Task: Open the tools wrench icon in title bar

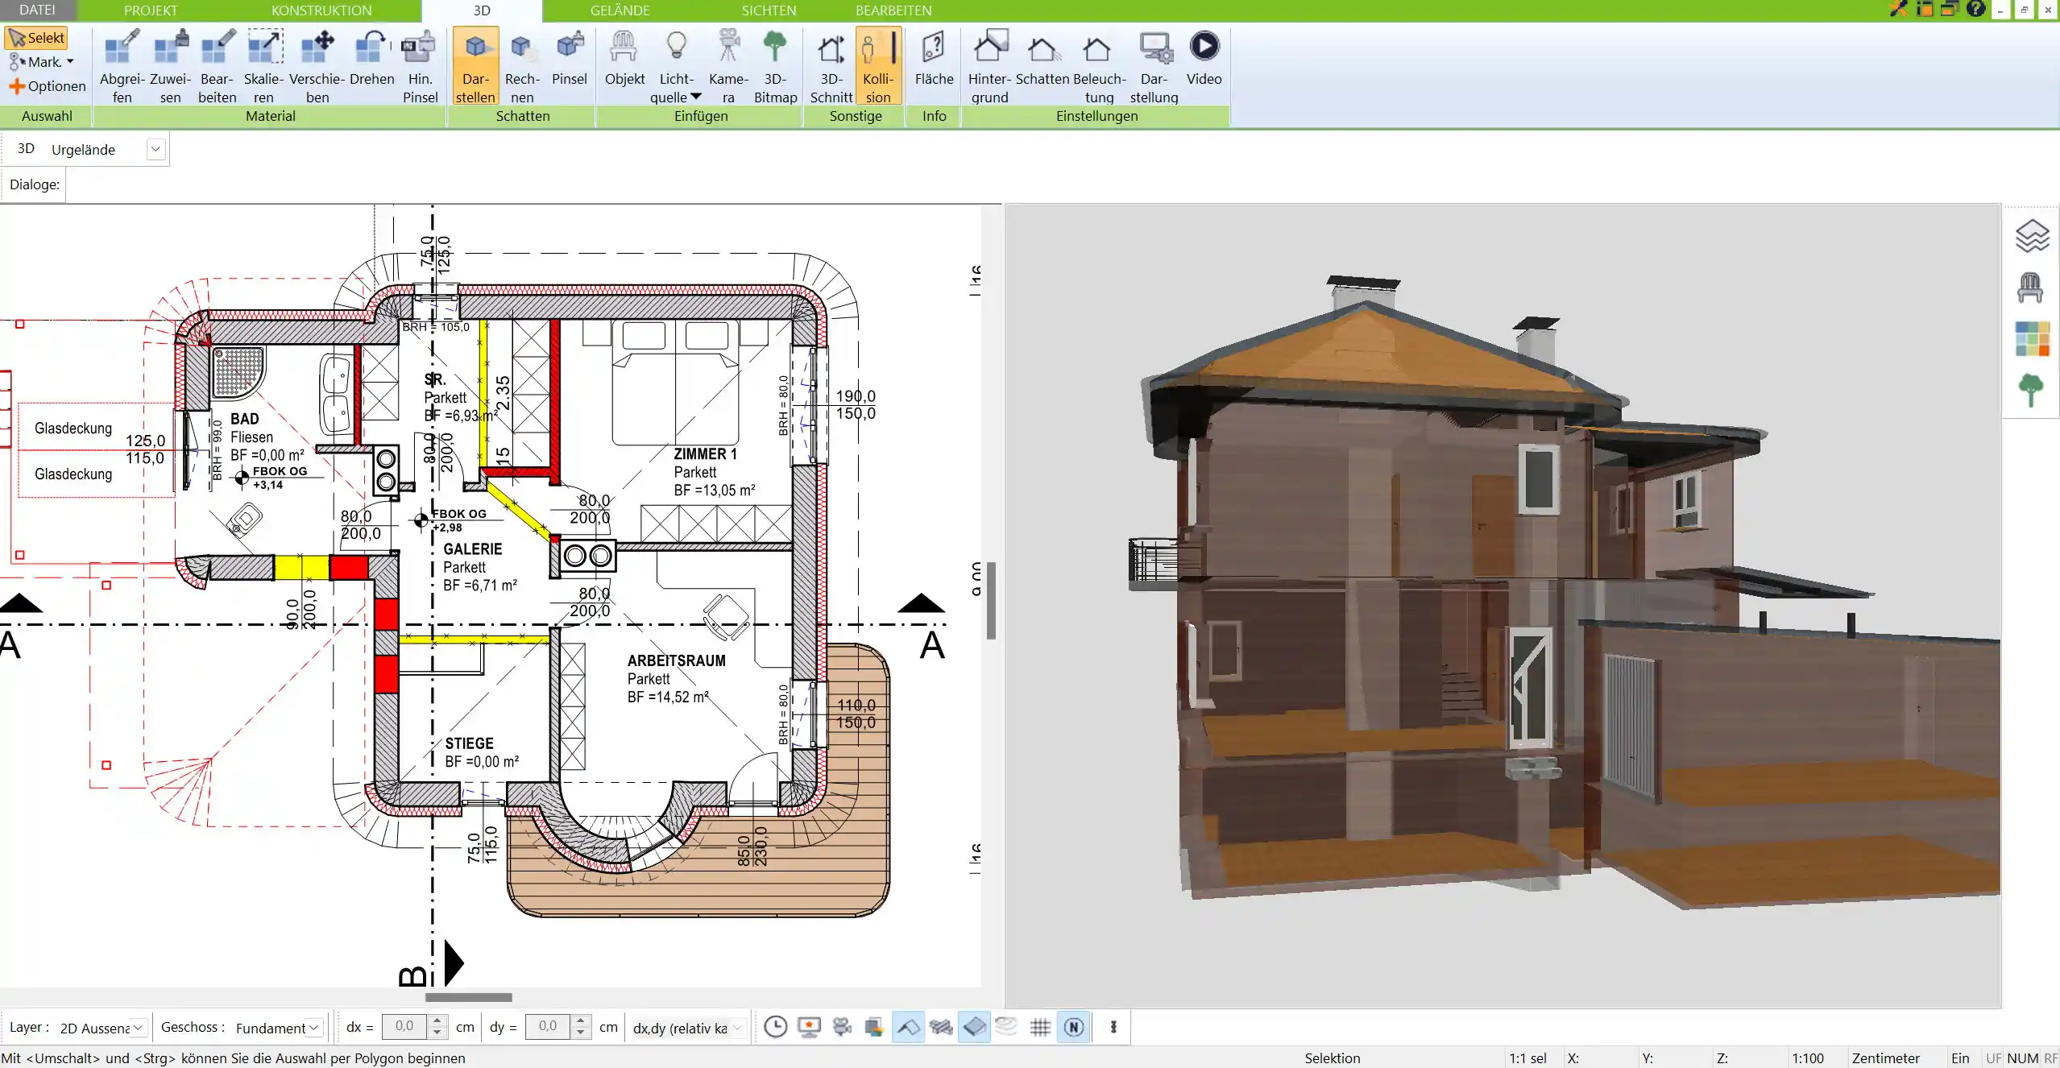Action: [1899, 10]
